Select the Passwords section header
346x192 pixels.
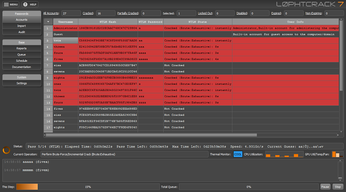pos(22,14)
